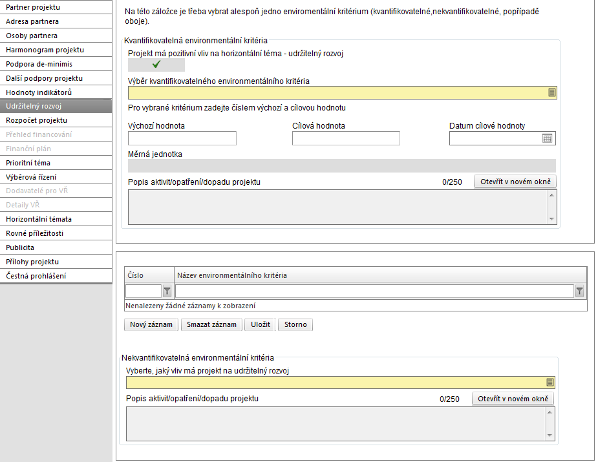Open Rozpočet projektu section
The image size is (598, 462).
click(x=56, y=120)
